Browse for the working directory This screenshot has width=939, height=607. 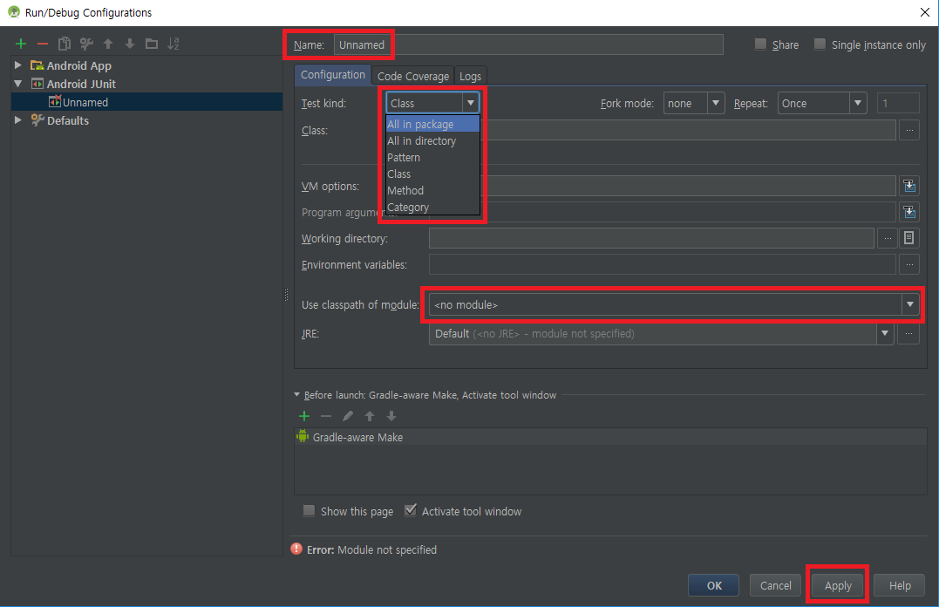tap(888, 238)
